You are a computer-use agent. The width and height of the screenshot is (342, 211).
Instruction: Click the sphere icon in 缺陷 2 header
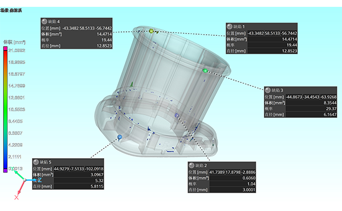click(192, 166)
